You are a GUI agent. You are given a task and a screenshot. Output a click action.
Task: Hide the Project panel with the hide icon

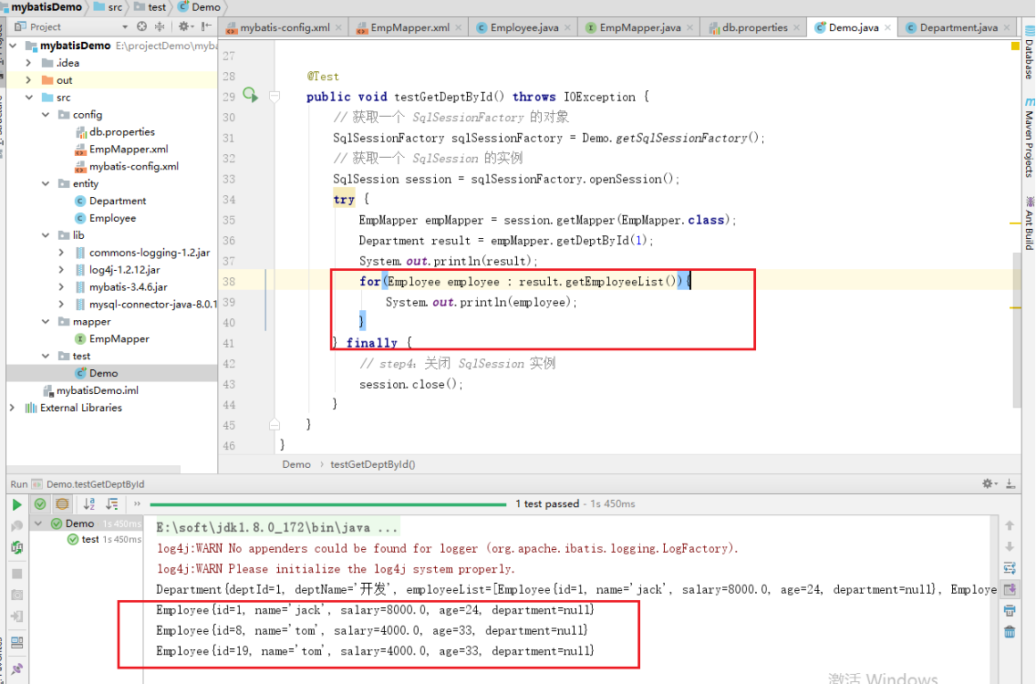(x=206, y=26)
